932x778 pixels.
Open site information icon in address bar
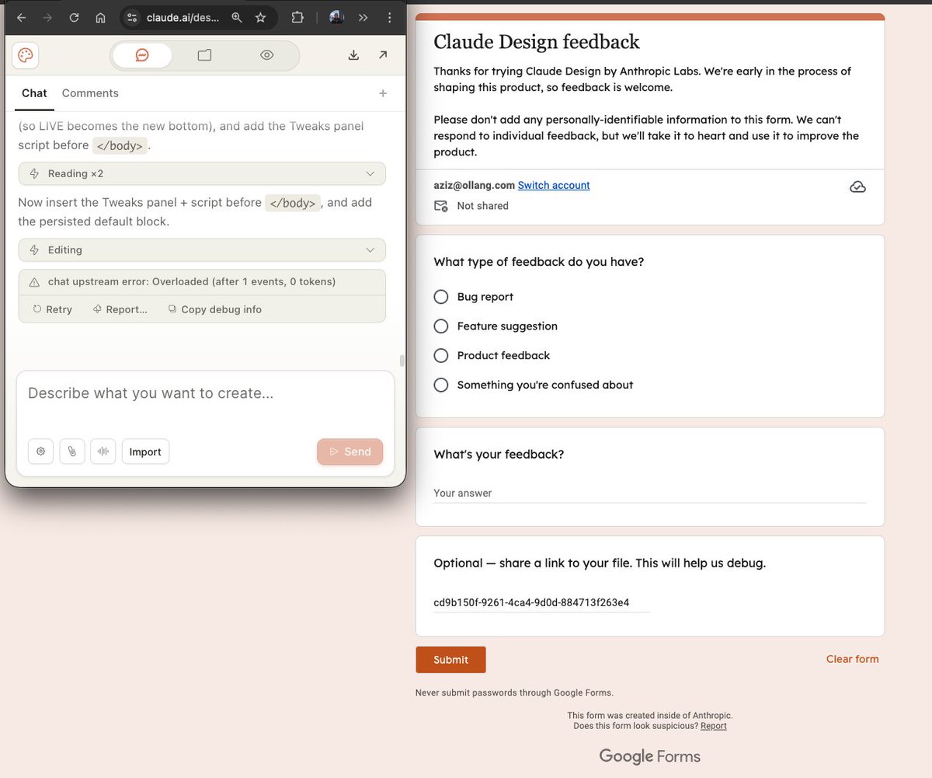coord(132,17)
